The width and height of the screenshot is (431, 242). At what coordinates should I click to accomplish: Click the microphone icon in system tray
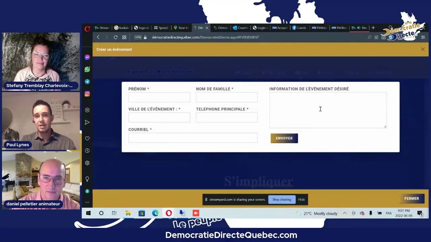click(x=371, y=213)
